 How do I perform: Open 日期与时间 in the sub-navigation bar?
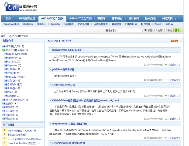click(x=131, y=24)
